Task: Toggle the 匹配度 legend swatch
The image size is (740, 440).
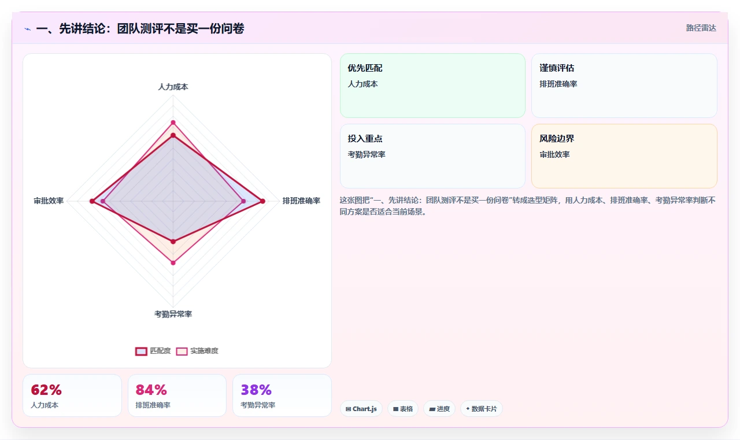Action: tap(141, 351)
